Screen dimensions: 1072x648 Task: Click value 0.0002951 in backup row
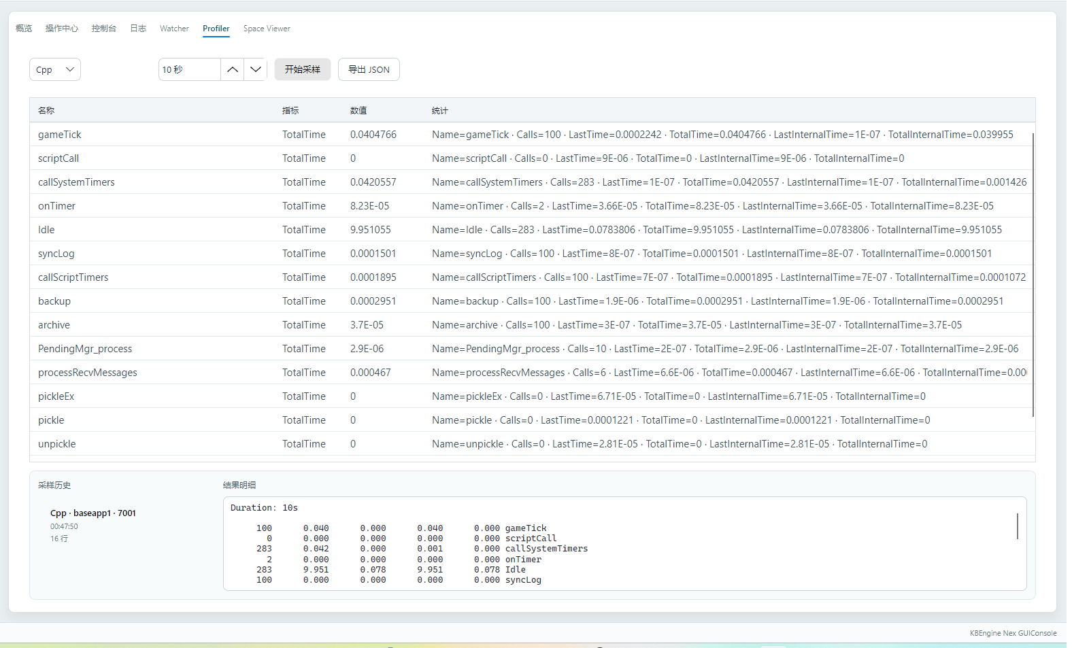pos(373,301)
